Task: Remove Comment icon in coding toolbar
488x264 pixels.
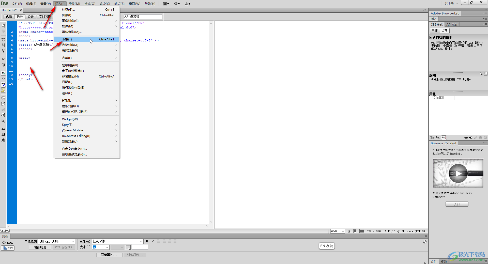Action: (3, 104)
